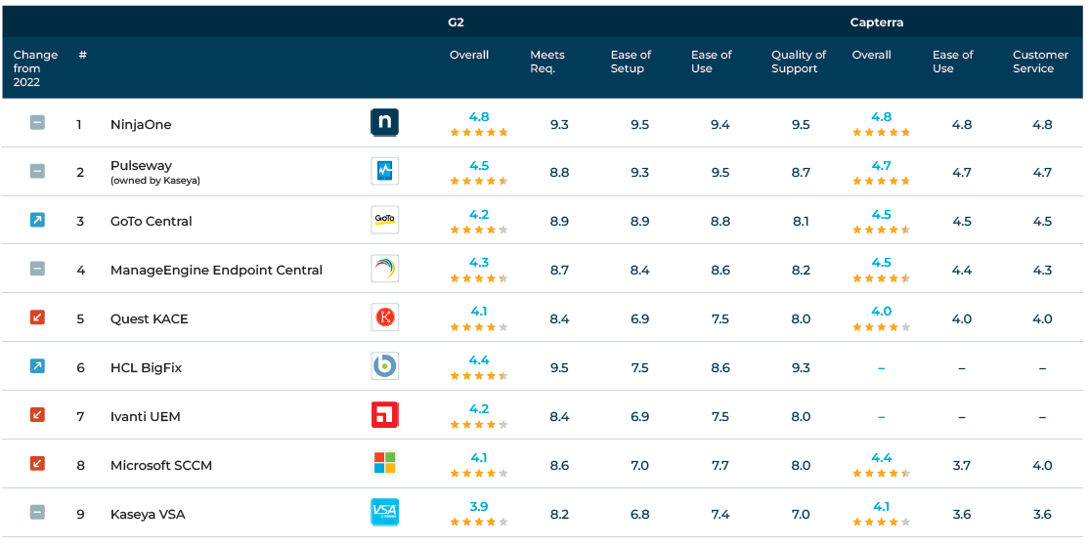This screenshot has width=1090, height=547.
Task: Select the Kaseya VSA product name
Action: [x=148, y=515]
